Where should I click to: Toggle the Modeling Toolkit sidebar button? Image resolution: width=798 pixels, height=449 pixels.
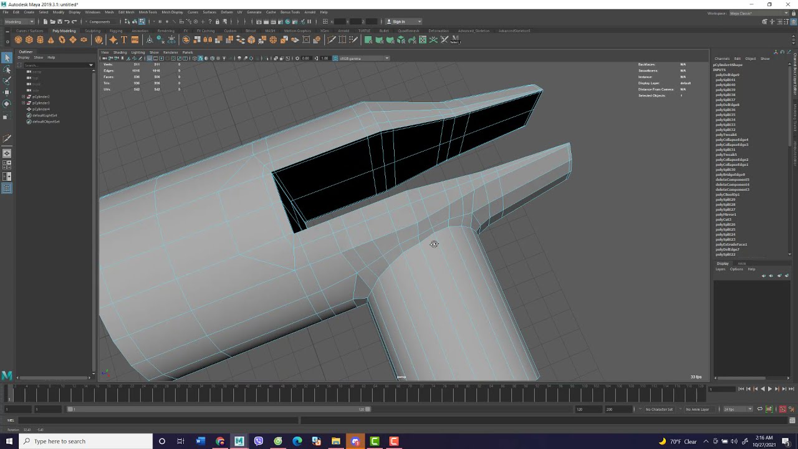(x=765, y=22)
